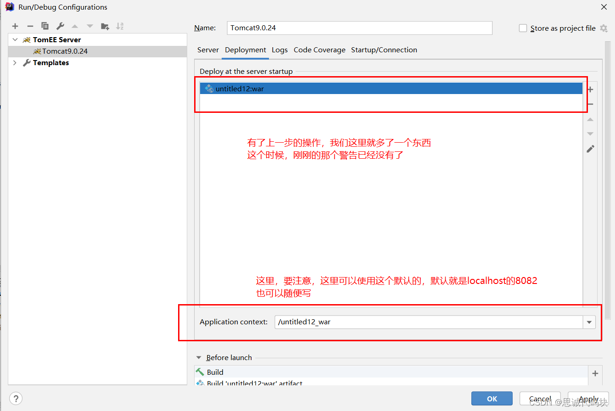Click the Apply button

[588, 399]
